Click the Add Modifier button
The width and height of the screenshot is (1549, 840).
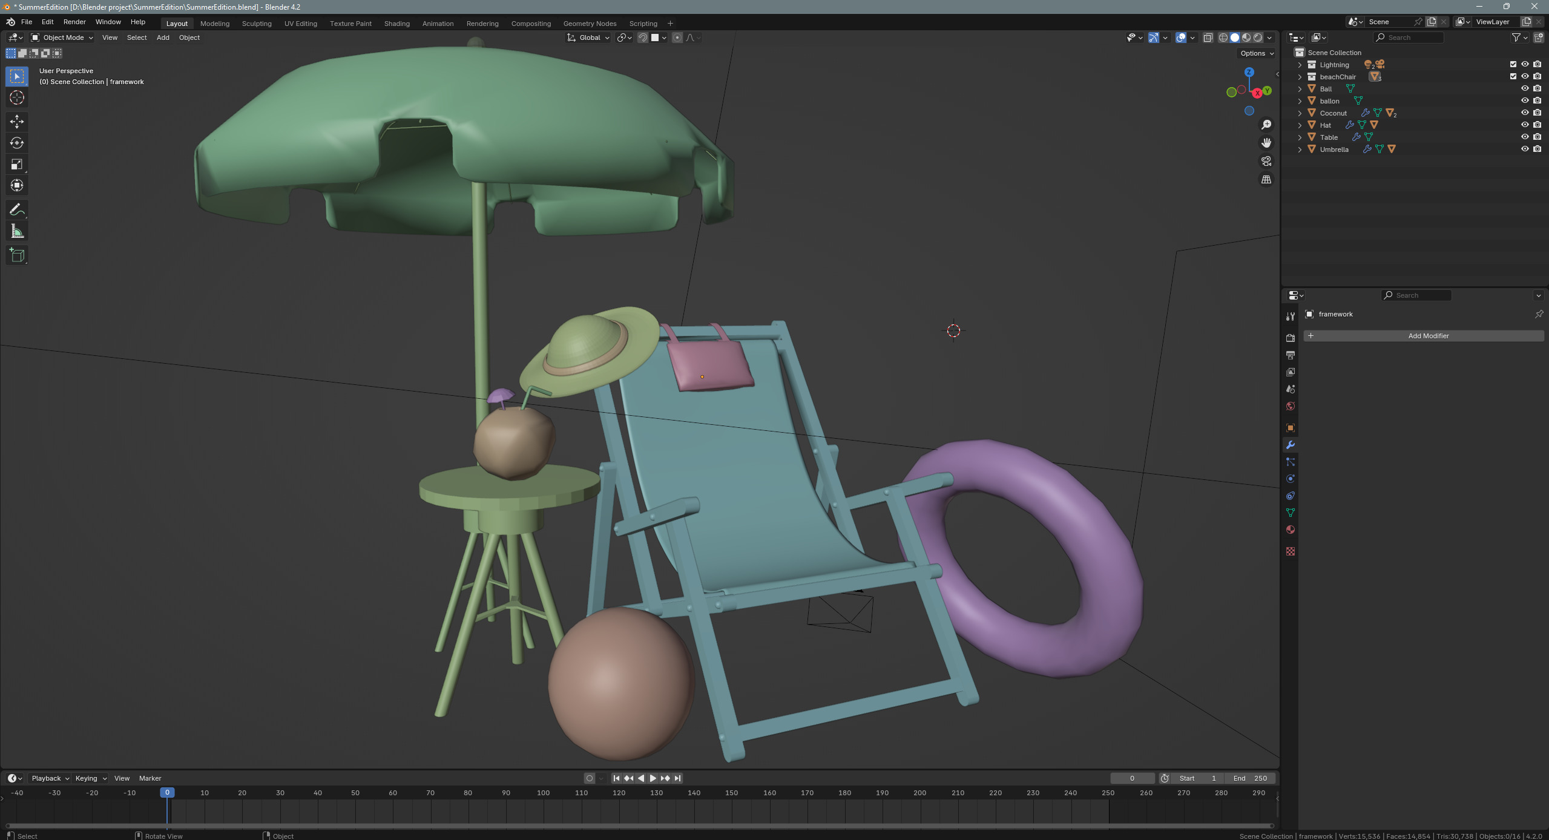point(1424,336)
